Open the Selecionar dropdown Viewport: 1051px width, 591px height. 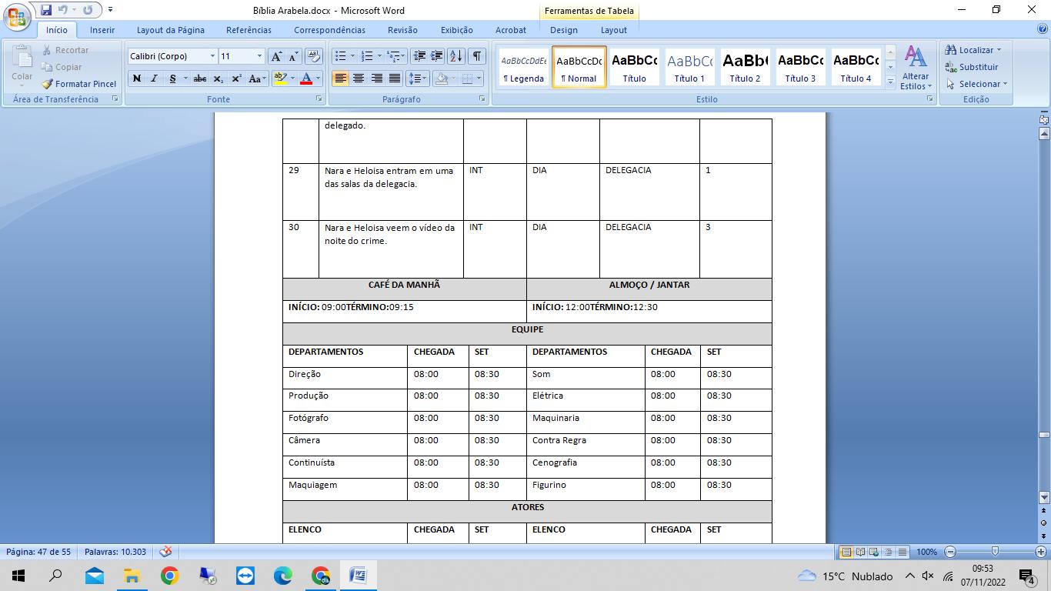(x=976, y=84)
